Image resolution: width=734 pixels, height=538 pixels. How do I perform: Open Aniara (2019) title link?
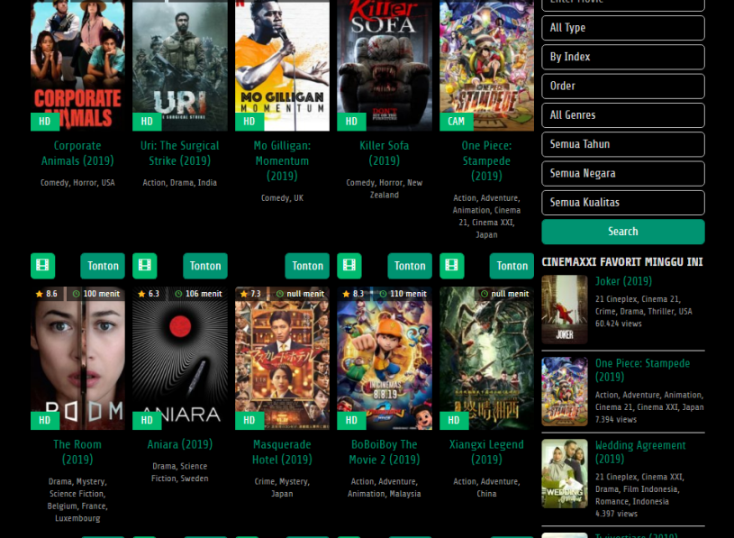[x=180, y=444]
